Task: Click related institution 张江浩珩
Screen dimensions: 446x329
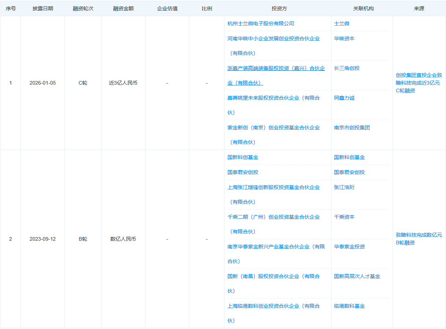Action: (x=344, y=187)
